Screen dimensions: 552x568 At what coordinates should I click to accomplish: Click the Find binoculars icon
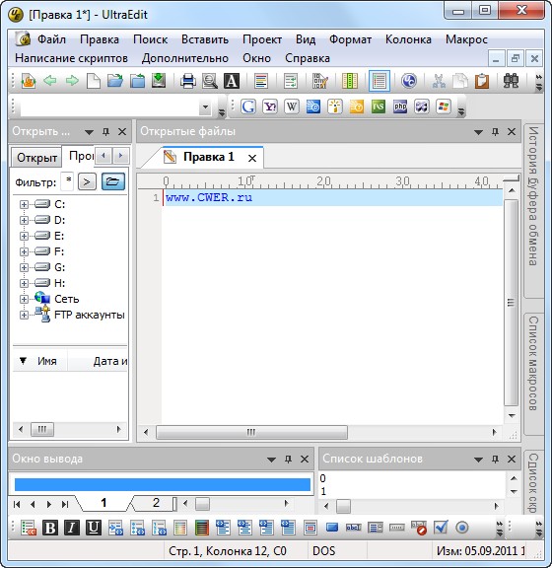point(511,81)
